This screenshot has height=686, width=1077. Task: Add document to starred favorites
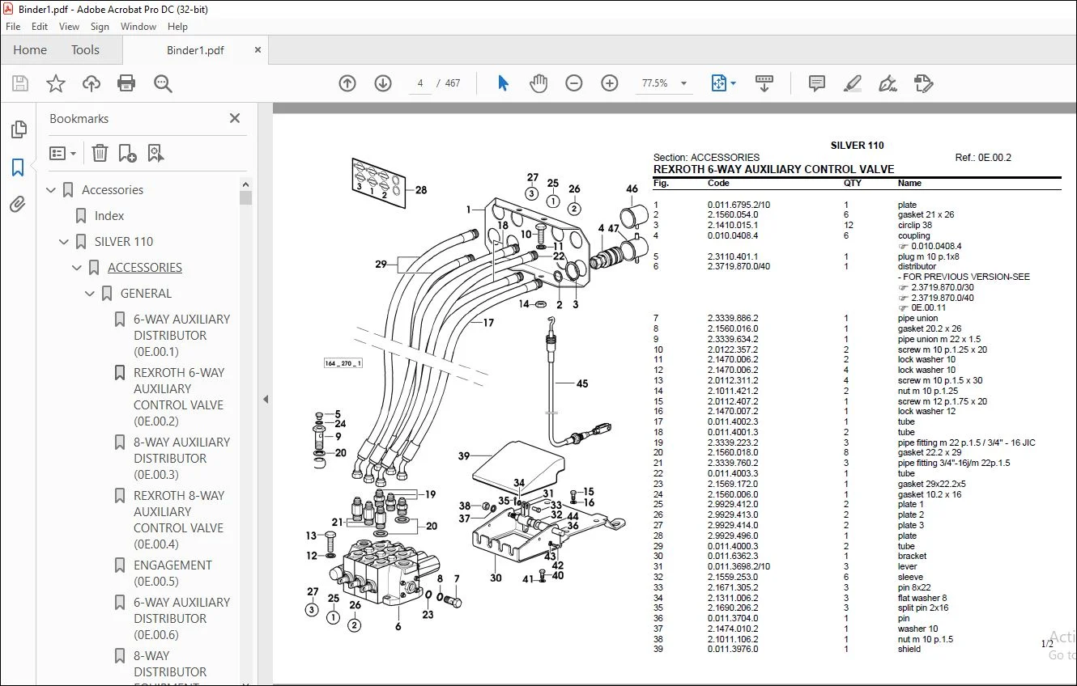pyautogui.click(x=56, y=83)
